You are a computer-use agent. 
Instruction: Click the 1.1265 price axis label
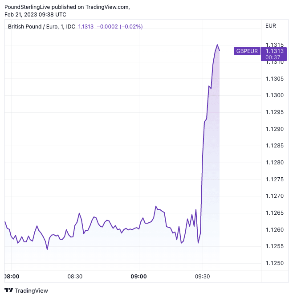[274, 213]
